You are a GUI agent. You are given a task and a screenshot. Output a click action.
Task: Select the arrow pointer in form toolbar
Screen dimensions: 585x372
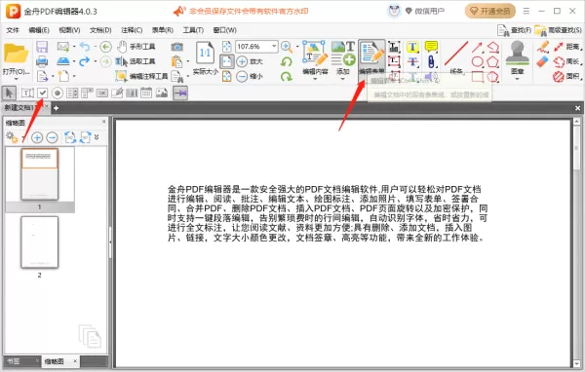click(10, 93)
